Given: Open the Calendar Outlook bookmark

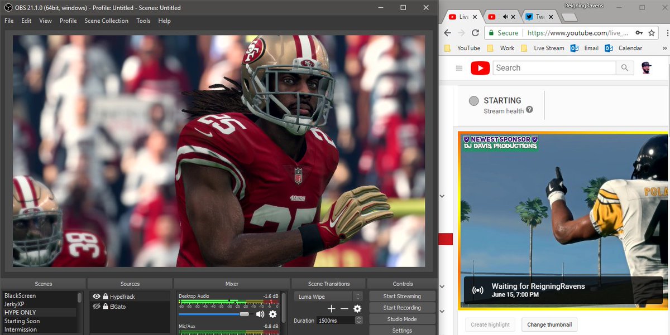Looking at the screenshot, I should 624,48.
